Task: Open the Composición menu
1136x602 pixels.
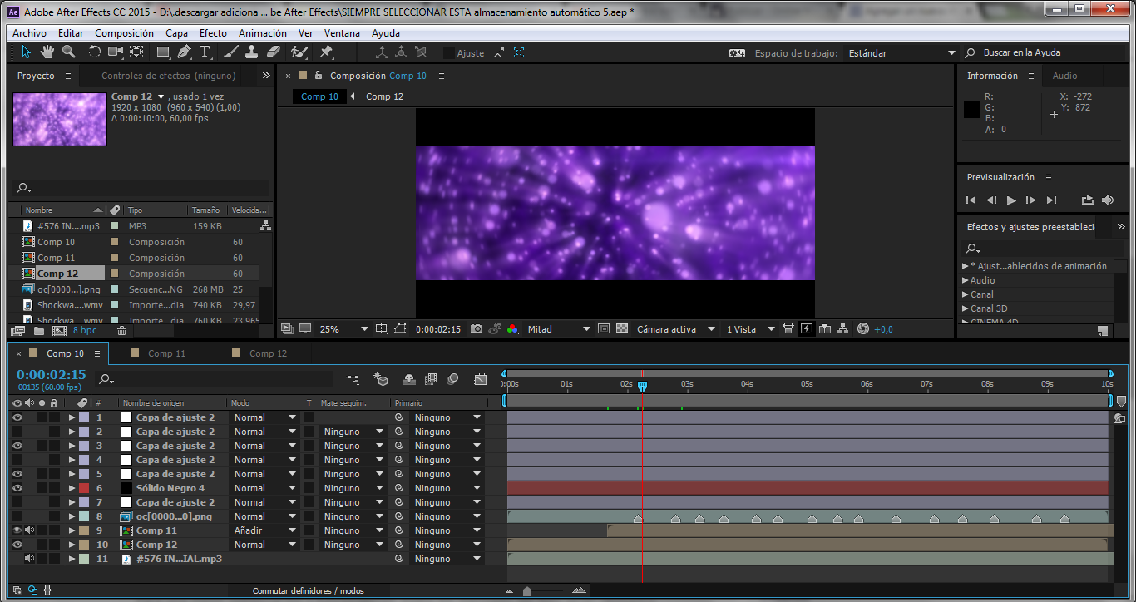Action: click(124, 33)
